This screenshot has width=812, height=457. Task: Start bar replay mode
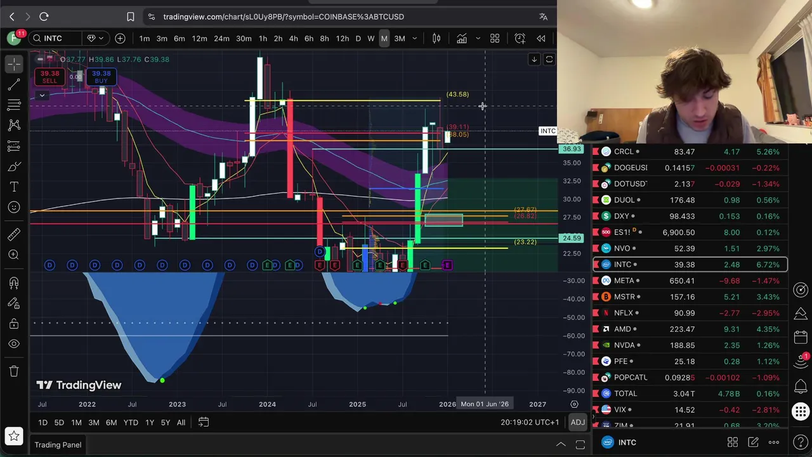(541, 39)
